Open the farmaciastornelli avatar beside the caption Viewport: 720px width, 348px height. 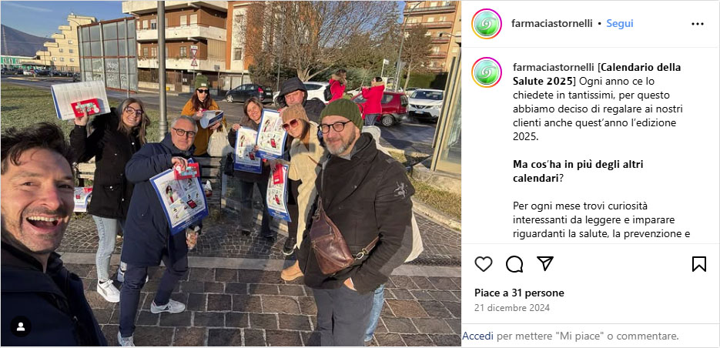(x=486, y=72)
